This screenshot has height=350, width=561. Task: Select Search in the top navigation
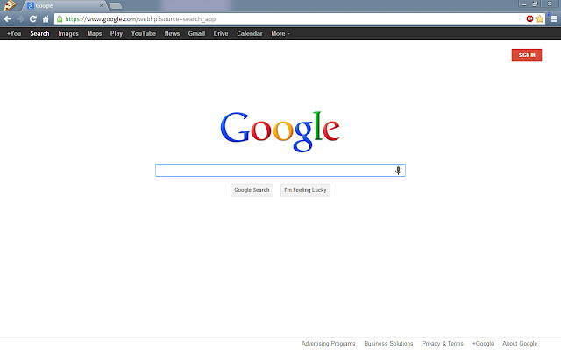click(x=39, y=33)
